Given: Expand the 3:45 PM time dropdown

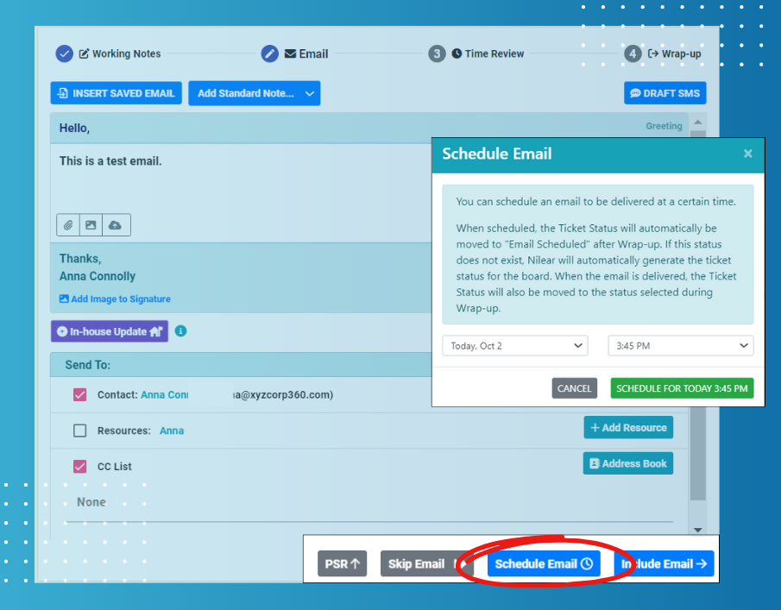Looking at the screenshot, I should click(680, 346).
